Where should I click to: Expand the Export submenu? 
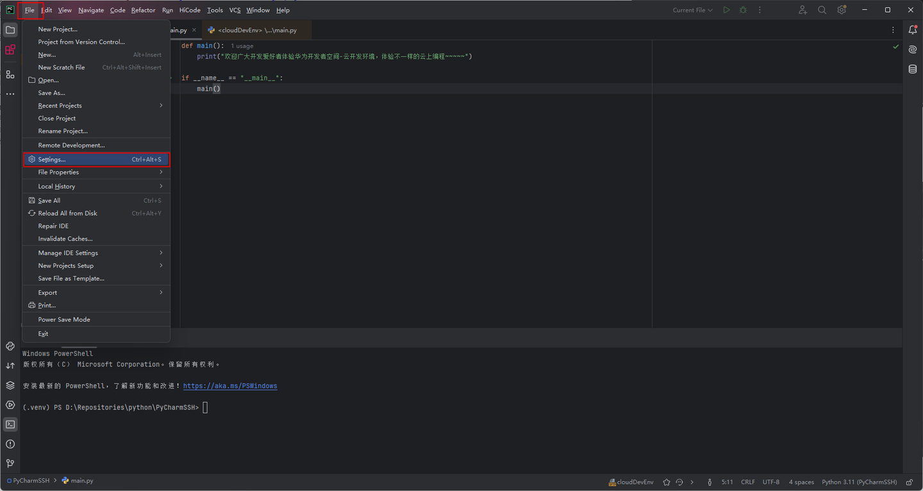(47, 292)
